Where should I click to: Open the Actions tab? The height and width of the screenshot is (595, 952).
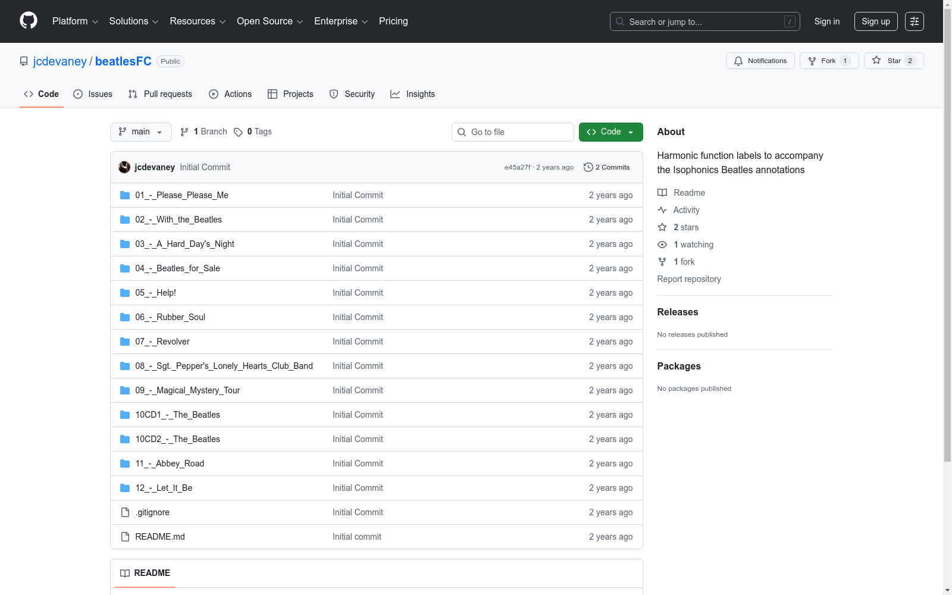pos(230,94)
